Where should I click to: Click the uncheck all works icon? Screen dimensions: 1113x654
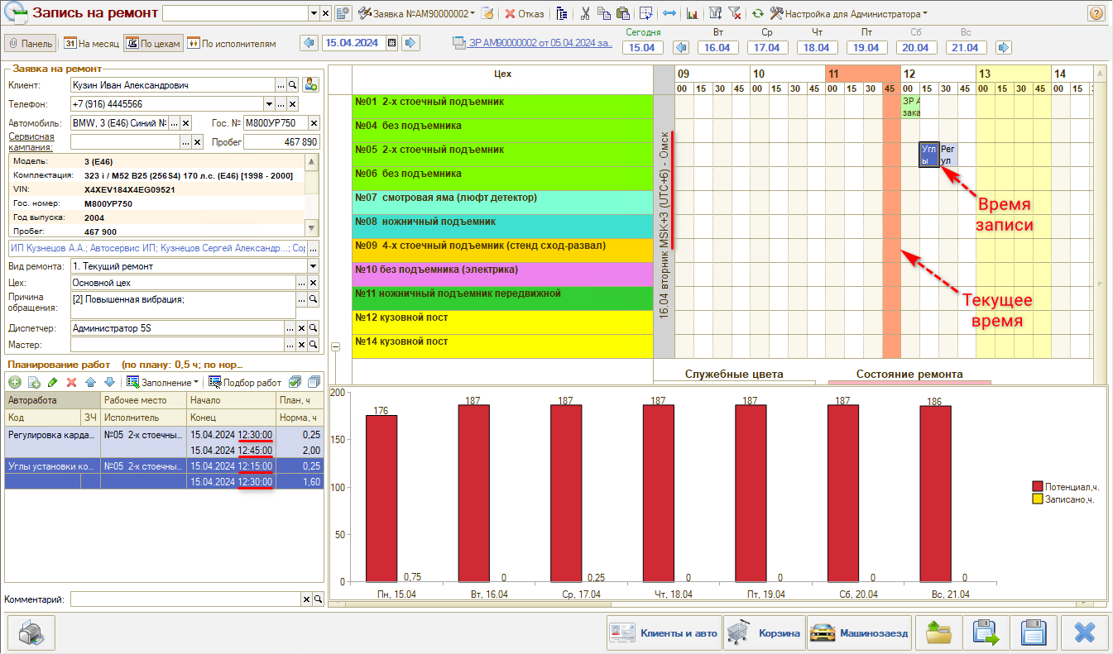click(x=314, y=382)
